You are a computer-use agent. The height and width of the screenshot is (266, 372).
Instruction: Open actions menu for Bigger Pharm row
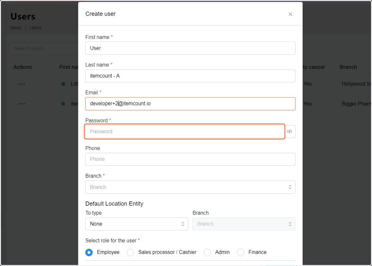[22, 104]
